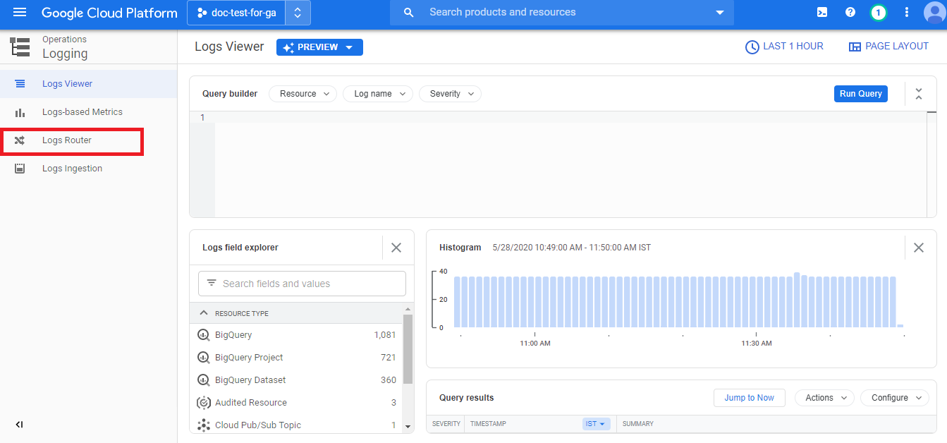This screenshot has width=947, height=443.
Task: Open notifications badge showing 1
Action: click(x=878, y=13)
